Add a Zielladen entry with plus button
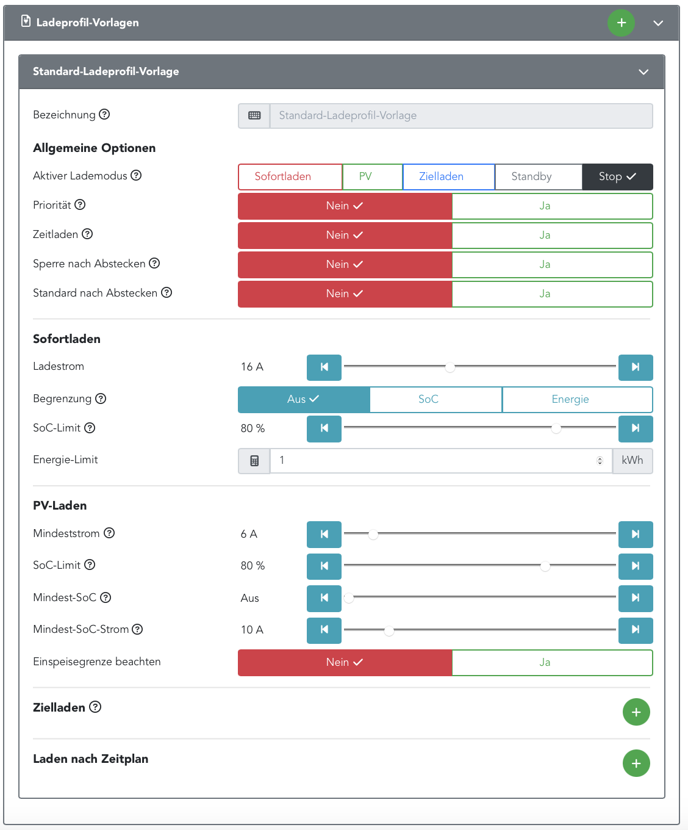The image size is (688, 830). pos(636,712)
